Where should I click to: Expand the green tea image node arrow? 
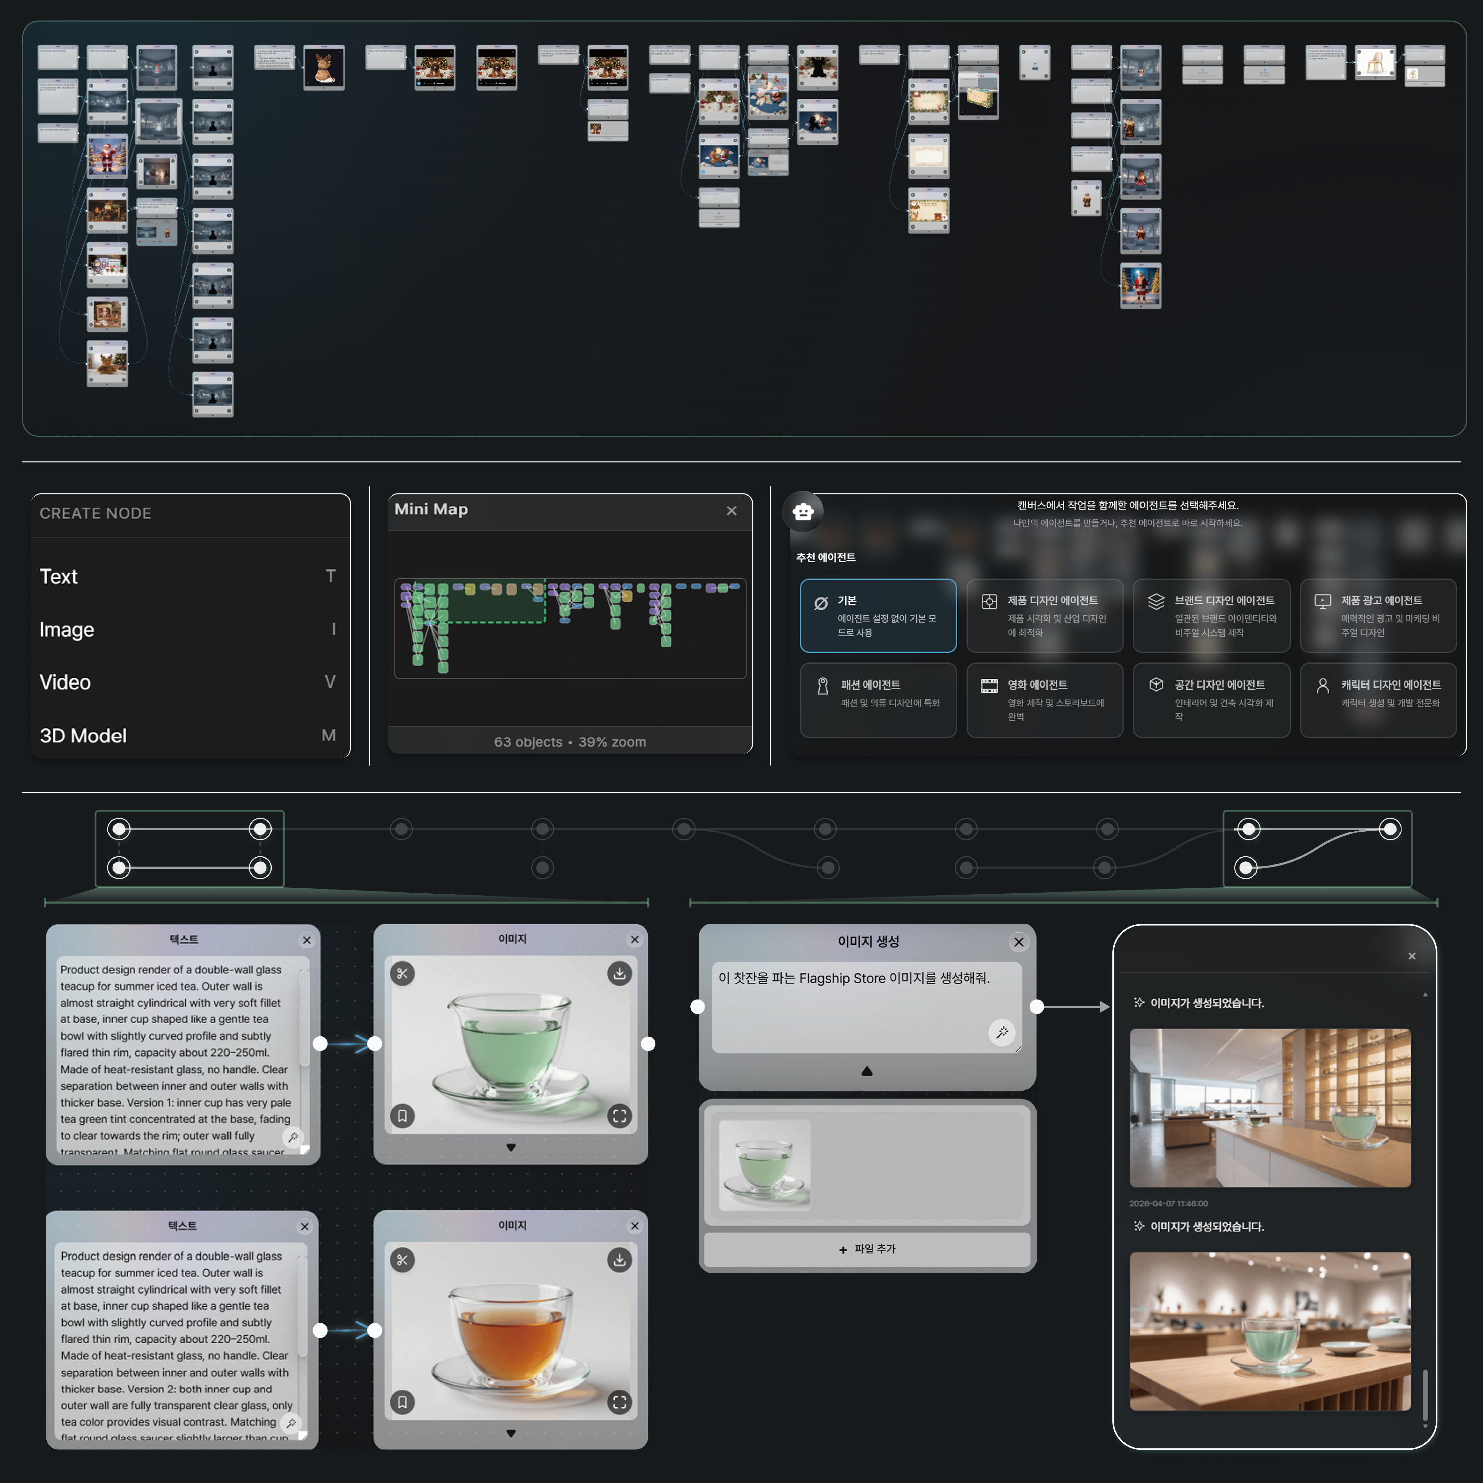coord(511,1147)
